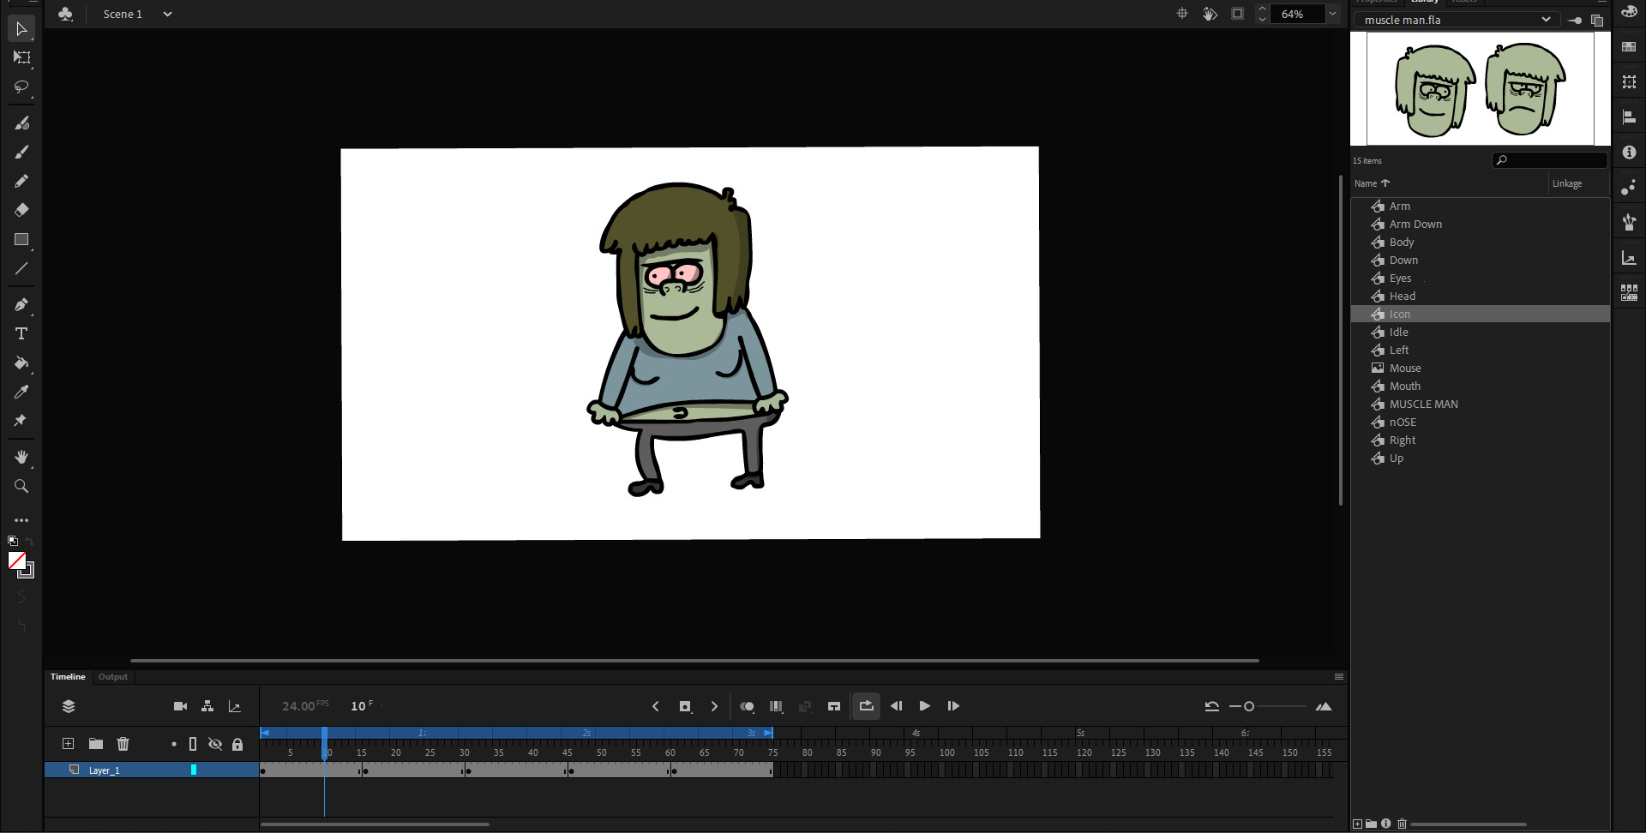Select the Paint Bucket tool
1646x833 pixels.
(21, 363)
